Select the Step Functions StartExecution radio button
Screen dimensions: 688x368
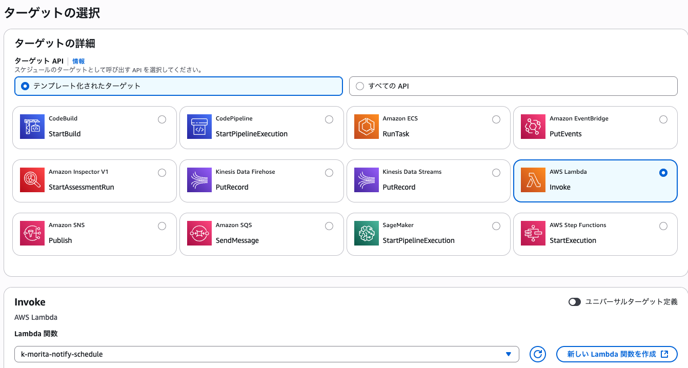coord(663,226)
